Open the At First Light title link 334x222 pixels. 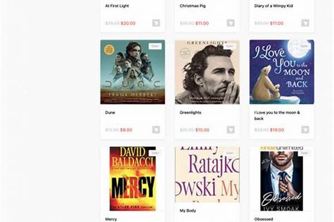coord(117,6)
